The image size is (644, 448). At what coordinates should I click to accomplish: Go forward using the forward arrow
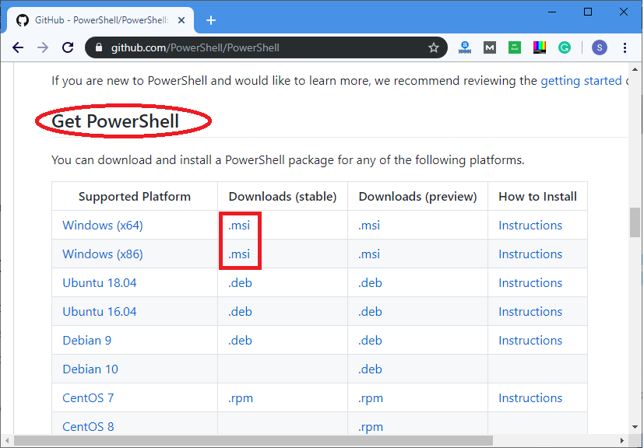43,48
